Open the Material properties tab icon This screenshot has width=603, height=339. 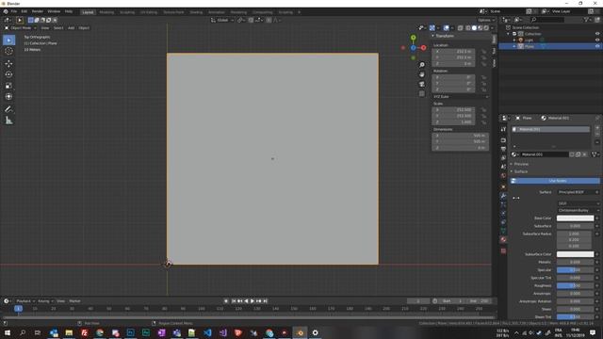[503, 239]
